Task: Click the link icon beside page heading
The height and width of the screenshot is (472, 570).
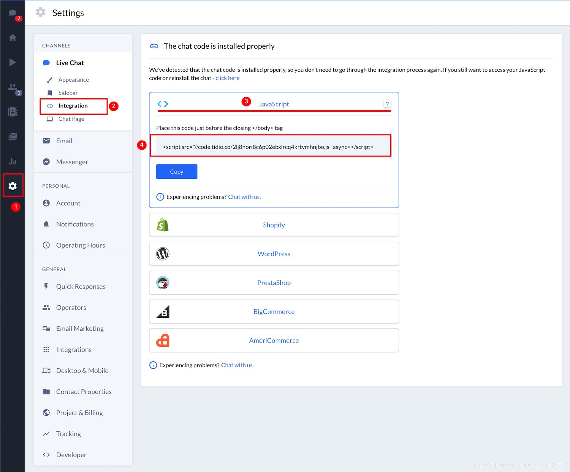Action: (154, 46)
